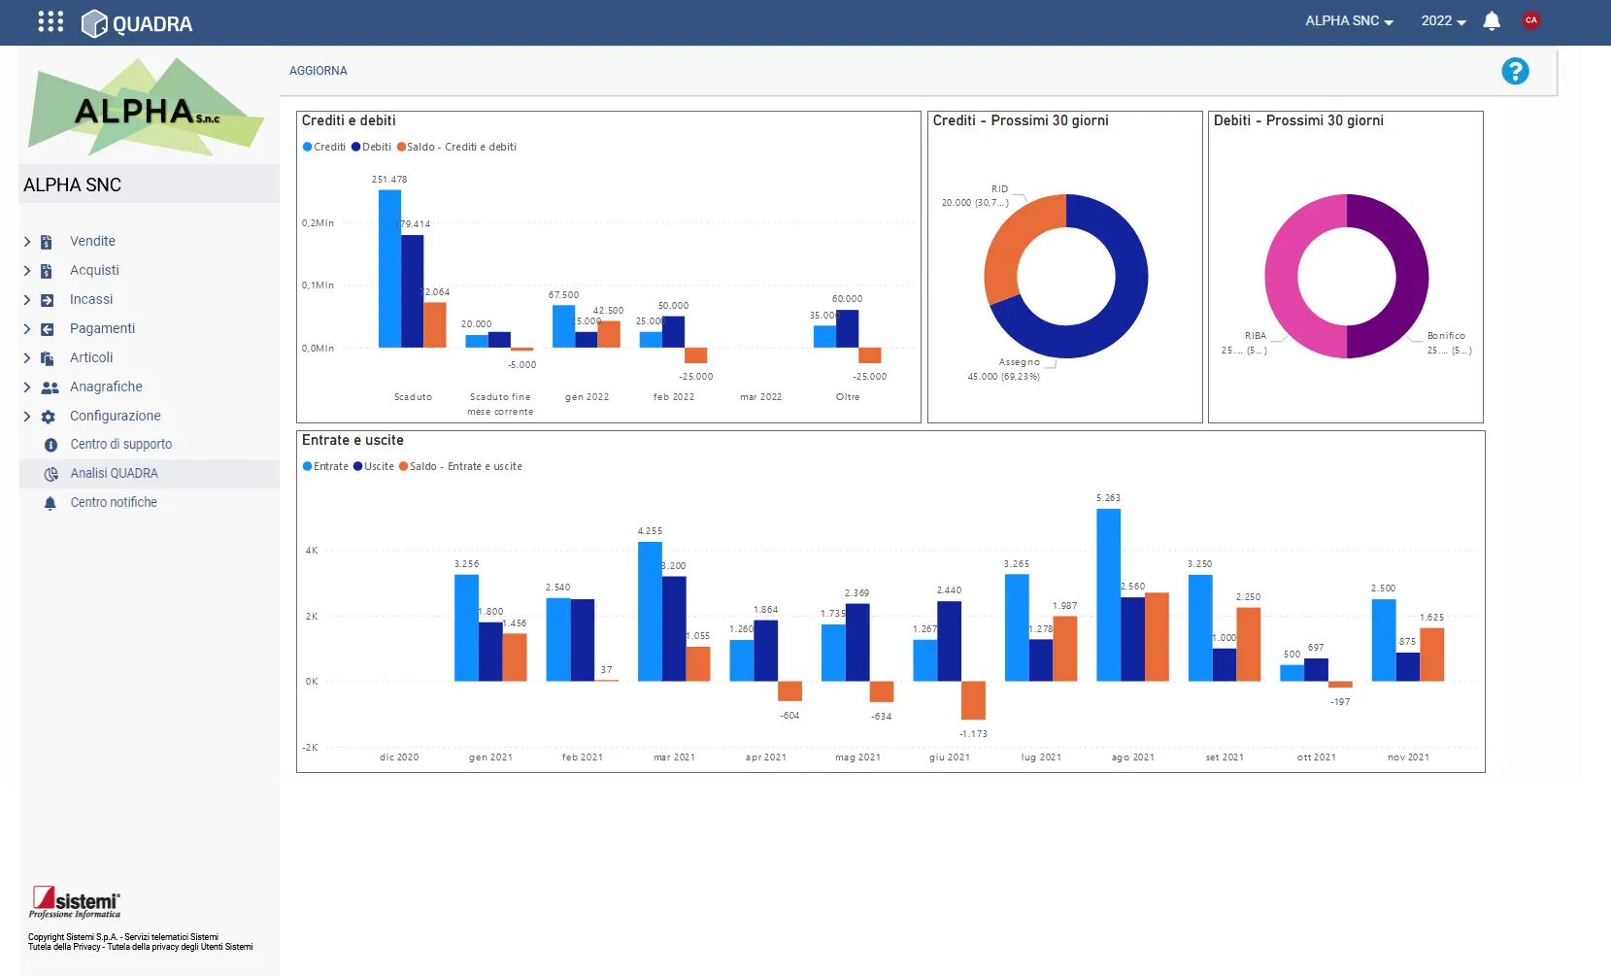This screenshot has width=1611, height=976.
Task: Toggle Saldo - Crediti e debiti legend
Action: point(456,147)
